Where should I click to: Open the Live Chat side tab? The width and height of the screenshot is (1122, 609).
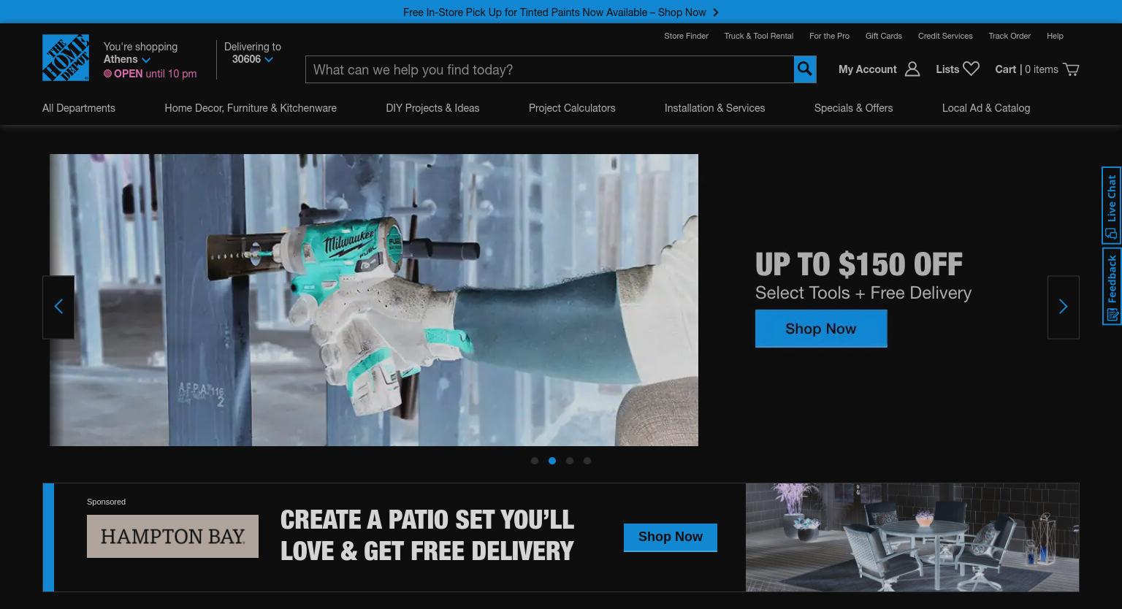pos(1112,205)
